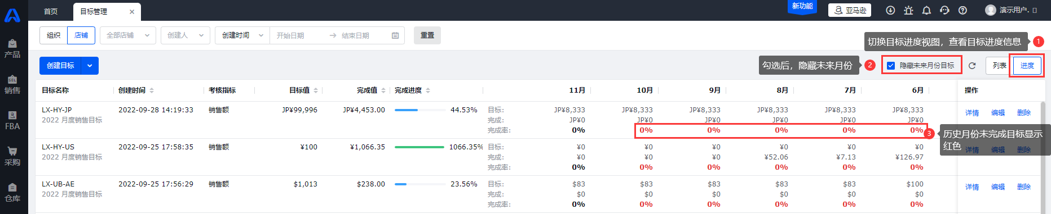Image resolution: width=1051 pixels, height=214 pixels.
Task: Click the blue A logo in the sidebar
Action: coord(12,15)
